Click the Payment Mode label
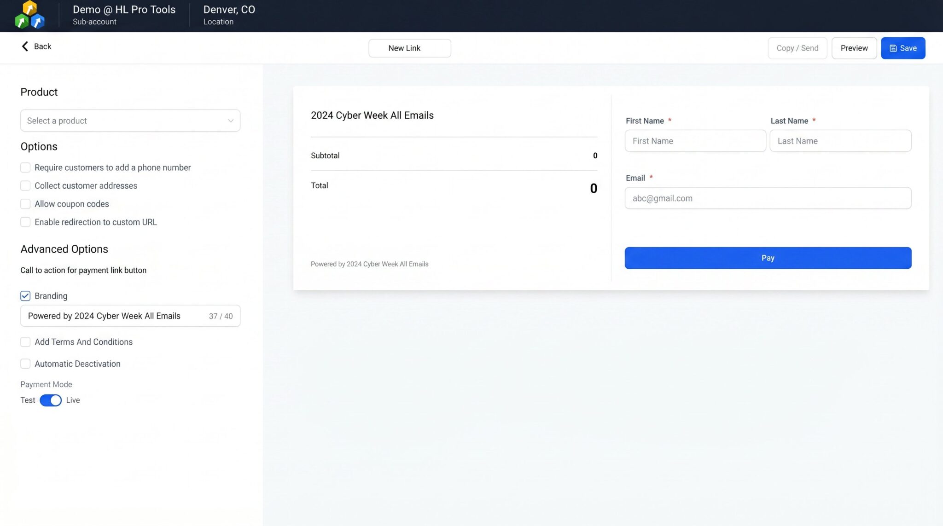 pyautogui.click(x=46, y=384)
